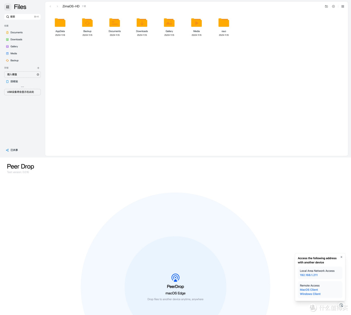Open the rauc folder
The image size is (351, 315).
[x=224, y=23]
